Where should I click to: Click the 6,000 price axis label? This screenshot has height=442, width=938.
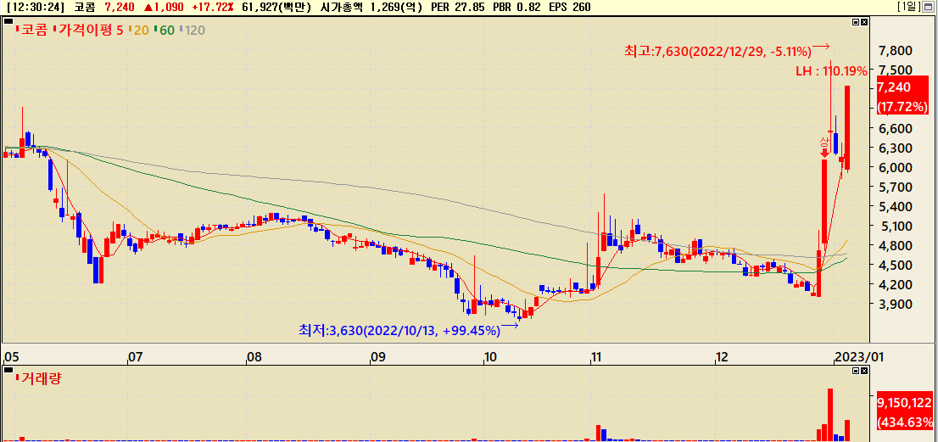pos(895,167)
